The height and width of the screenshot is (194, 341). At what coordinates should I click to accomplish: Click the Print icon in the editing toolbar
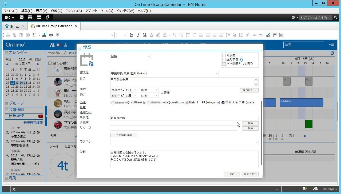tap(50, 35)
